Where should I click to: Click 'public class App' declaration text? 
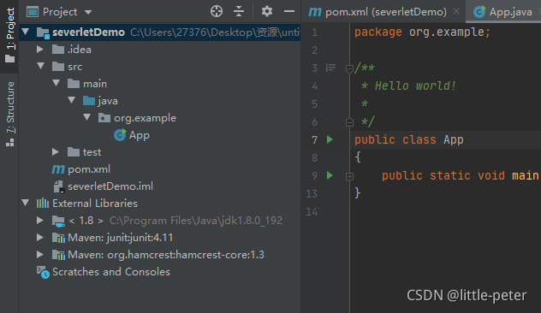(x=409, y=139)
